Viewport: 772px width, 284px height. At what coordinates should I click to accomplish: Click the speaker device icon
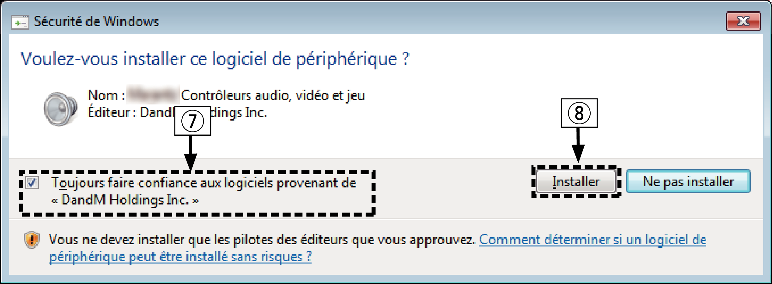tap(61, 109)
